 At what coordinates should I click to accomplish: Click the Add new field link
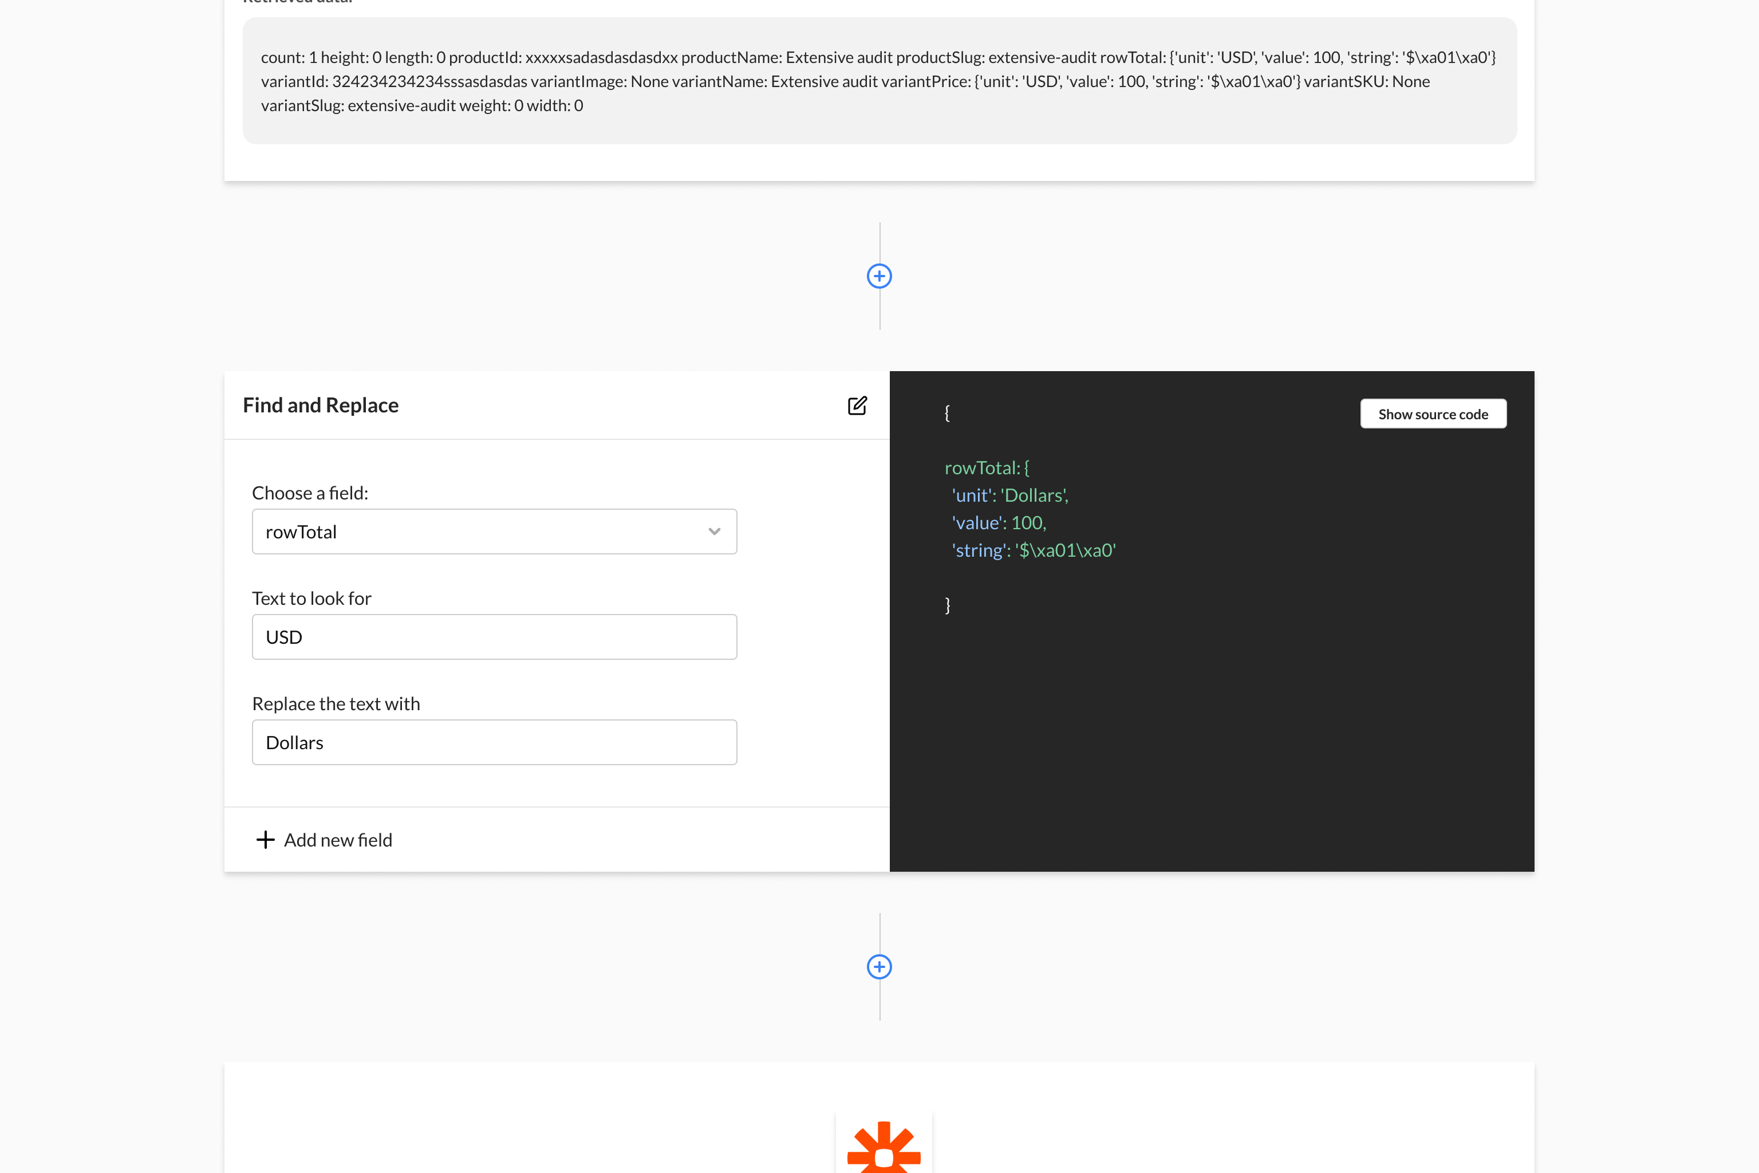pos(337,839)
